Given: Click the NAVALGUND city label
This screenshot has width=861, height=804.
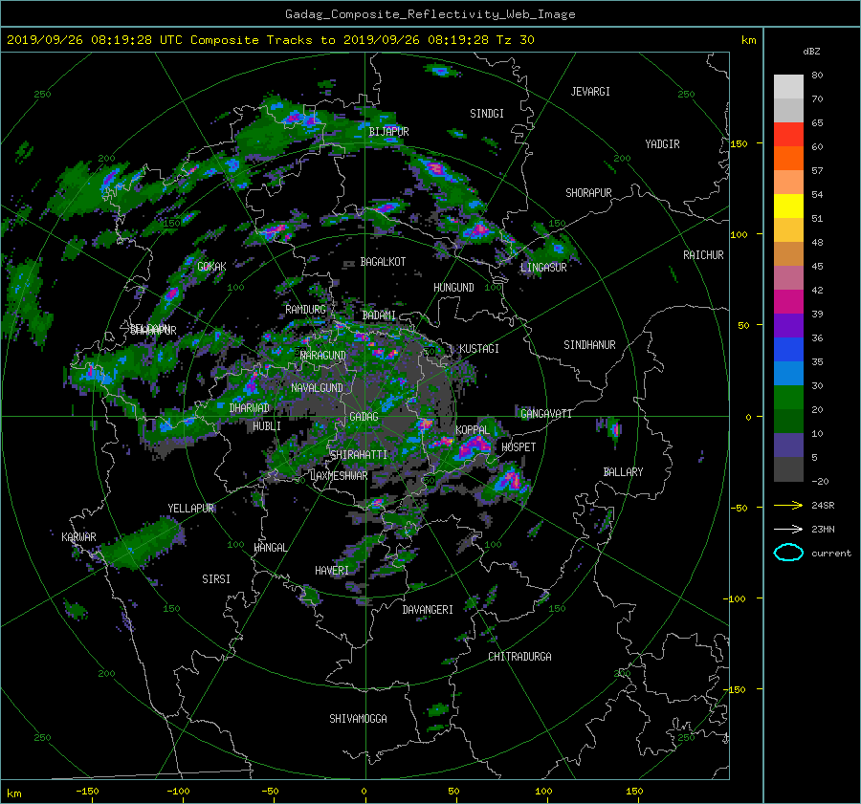Looking at the screenshot, I should (x=317, y=387).
